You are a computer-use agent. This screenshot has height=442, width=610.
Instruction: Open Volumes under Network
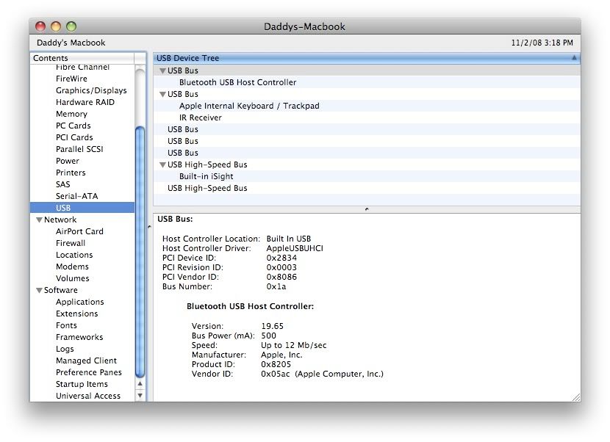pos(72,278)
